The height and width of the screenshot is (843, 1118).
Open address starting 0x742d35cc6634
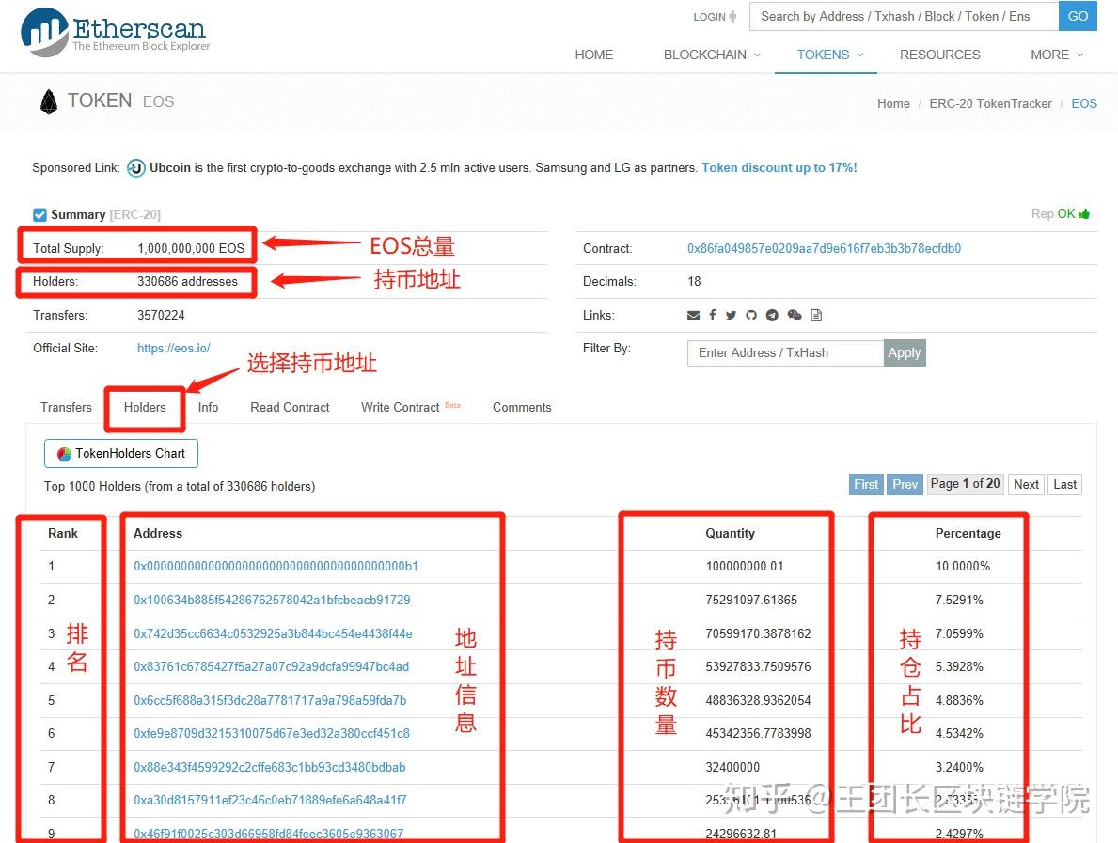pyautogui.click(x=273, y=634)
